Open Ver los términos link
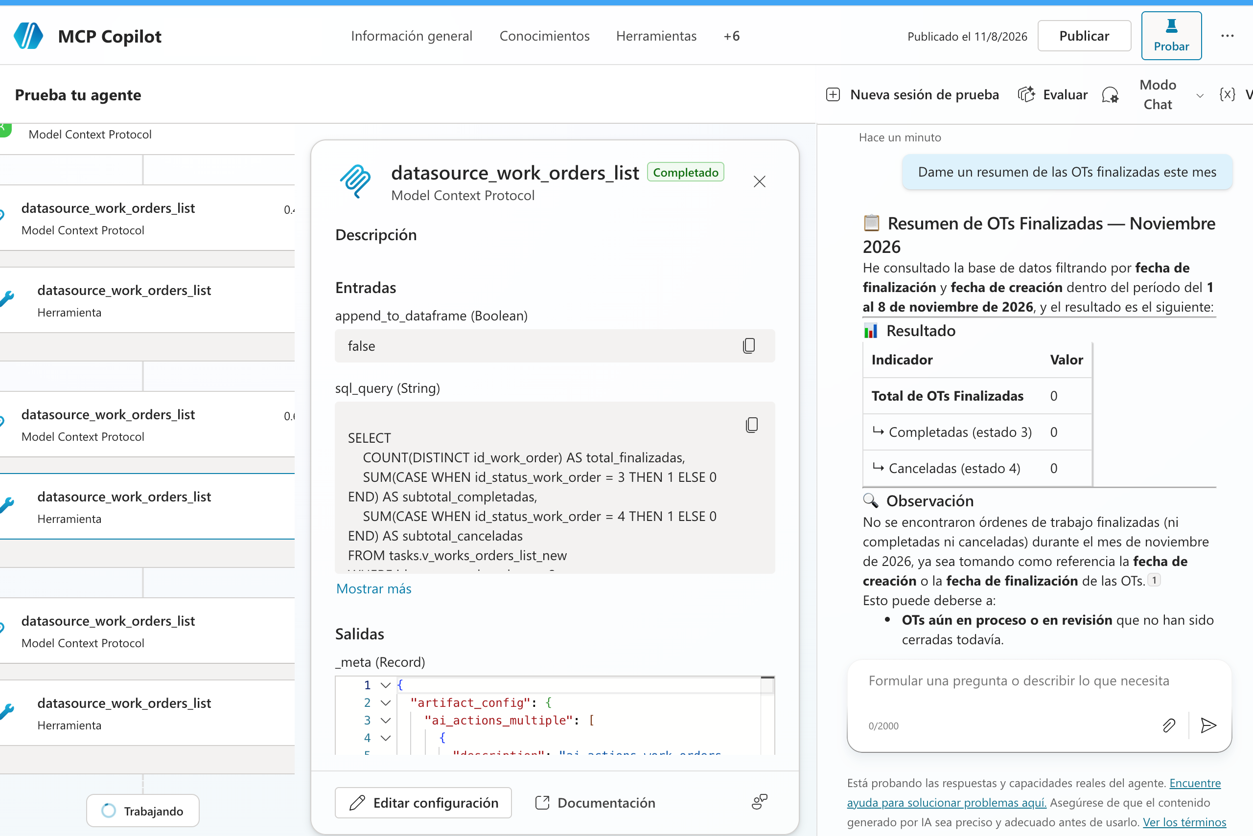This screenshot has width=1253, height=836. [1184, 822]
